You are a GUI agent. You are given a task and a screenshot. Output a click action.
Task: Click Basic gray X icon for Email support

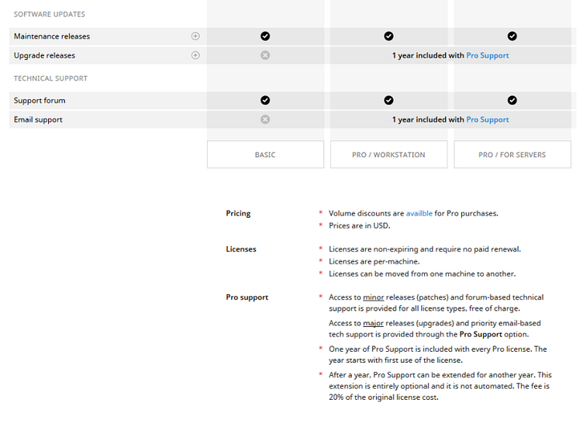(265, 120)
